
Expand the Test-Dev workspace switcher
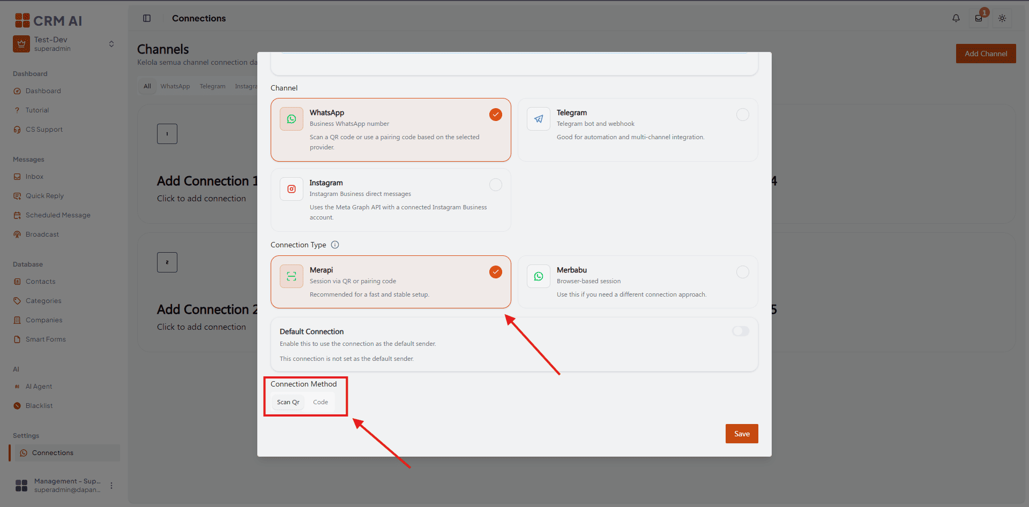pyautogui.click(x=111, y=44)
